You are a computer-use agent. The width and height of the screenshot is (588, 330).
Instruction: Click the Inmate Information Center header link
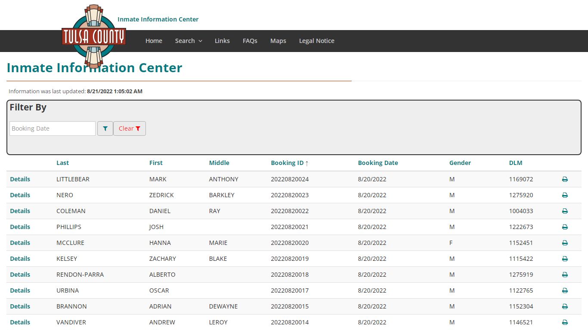click(x=158, y=19)
